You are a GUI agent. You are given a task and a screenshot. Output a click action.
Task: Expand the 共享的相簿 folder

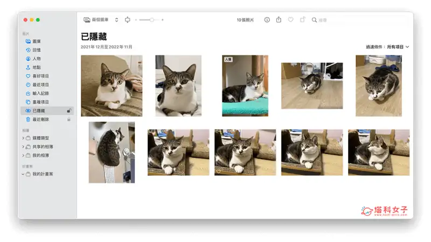(x=23, y=147)
